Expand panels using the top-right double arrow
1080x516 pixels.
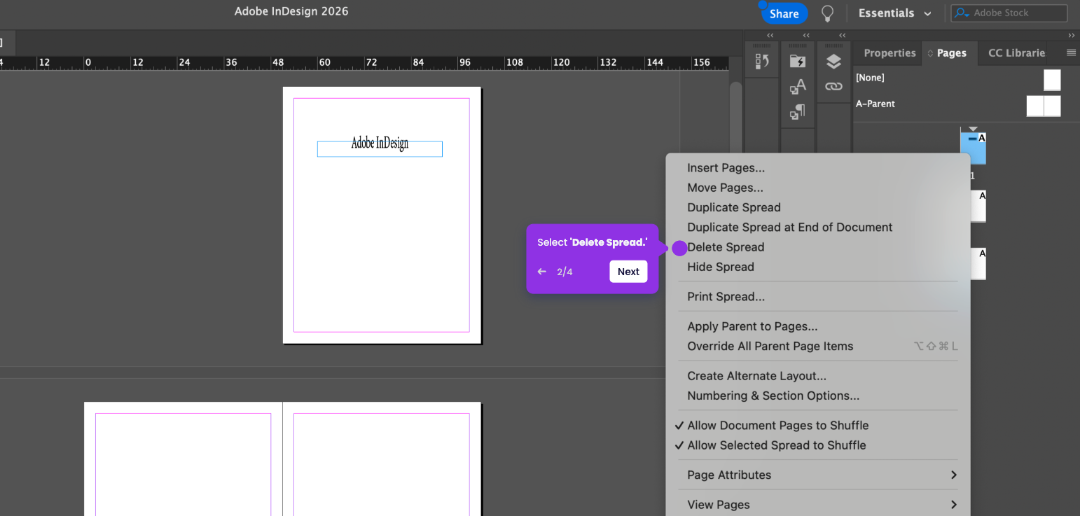[x=1072, y=36]
